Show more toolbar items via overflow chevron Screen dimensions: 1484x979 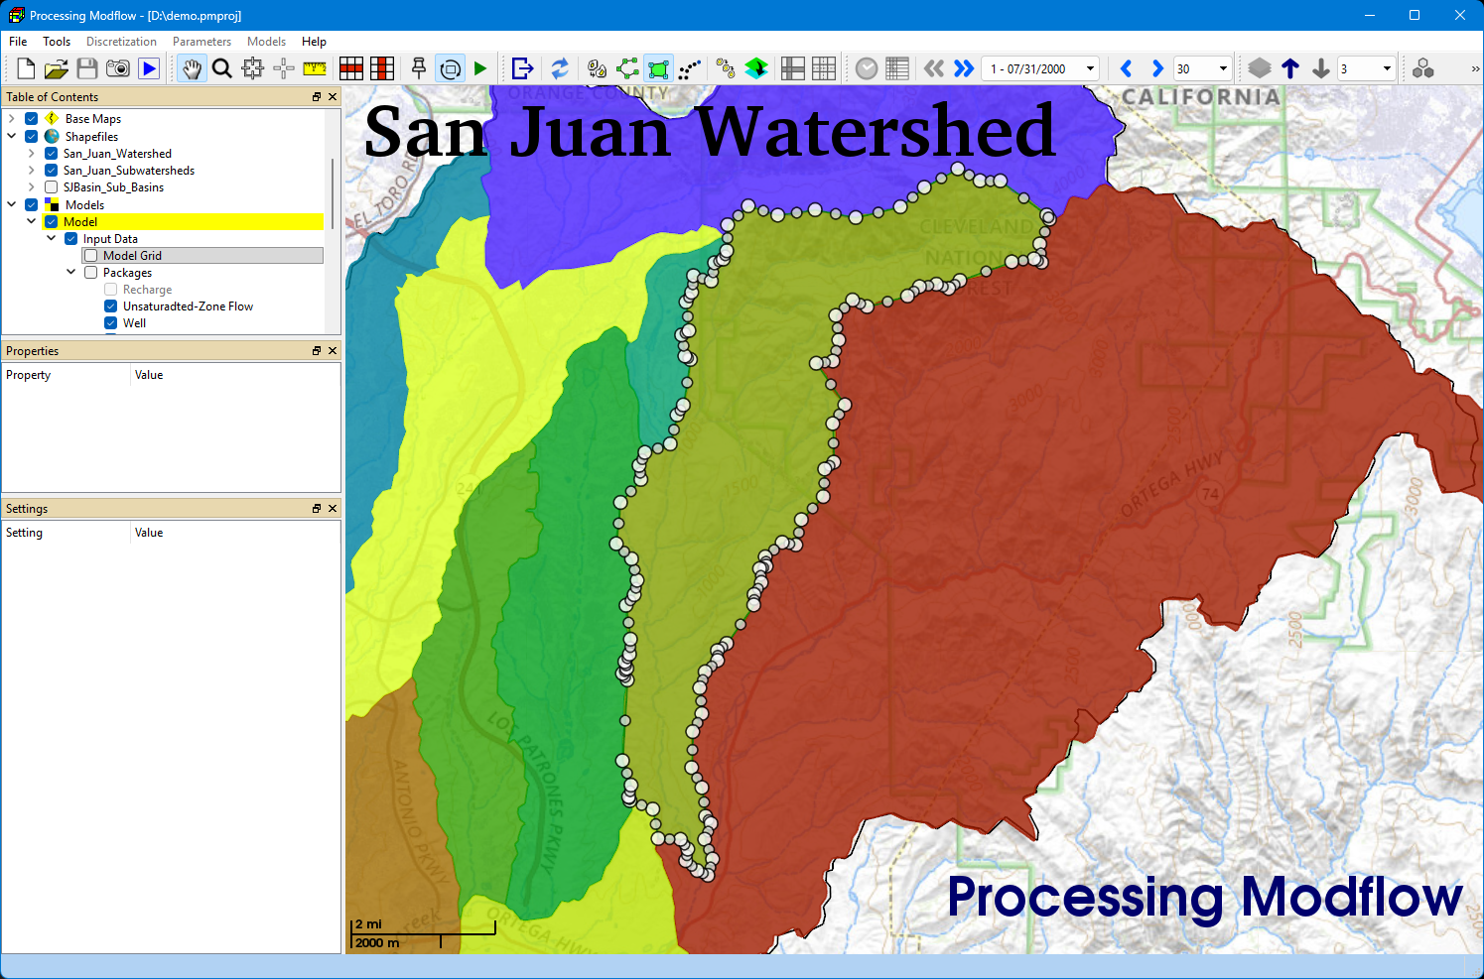coord(1475,68)
